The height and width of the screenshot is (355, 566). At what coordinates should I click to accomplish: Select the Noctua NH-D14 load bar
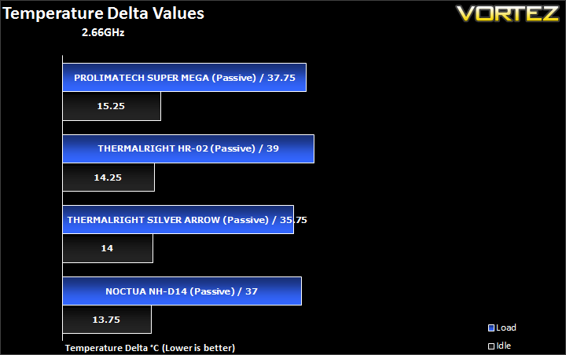(182, 291)
